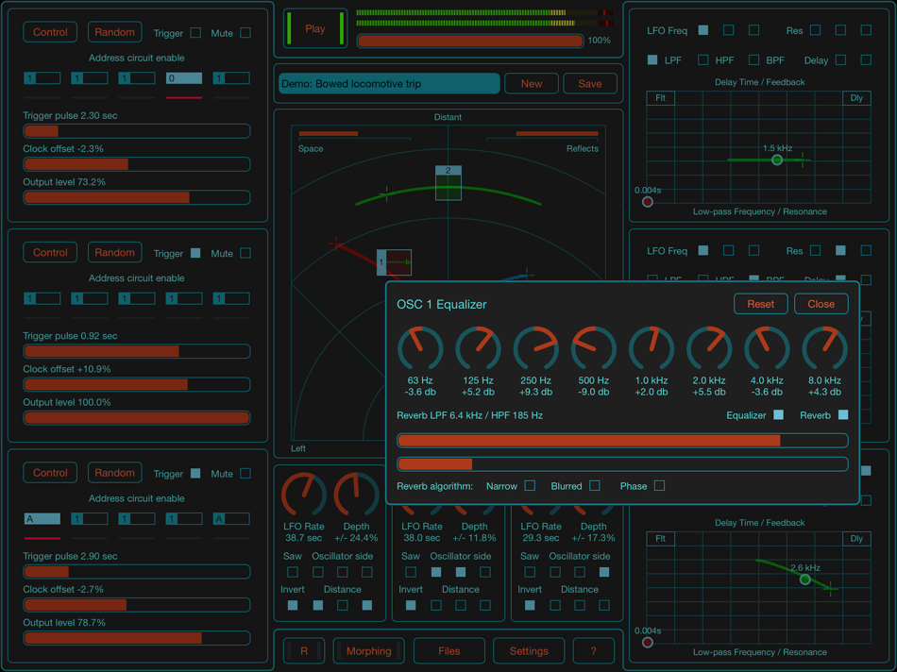The image size is (897, 672).
Task: Enable HPF in the top right filter panel
Action: point(704,59)
